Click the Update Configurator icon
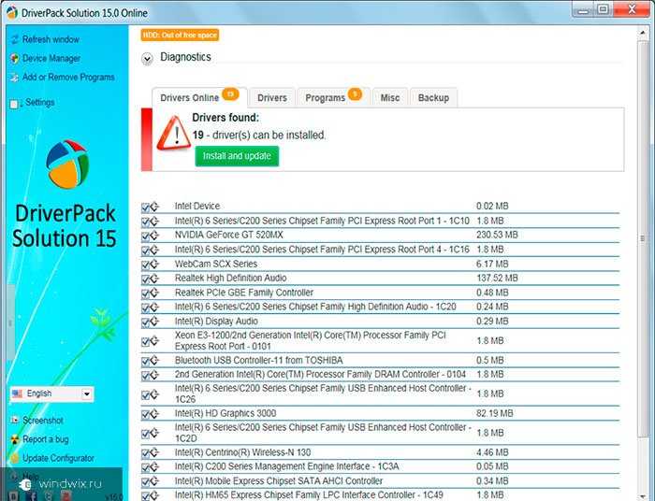The height and width of the screenshot is (501, 655). pyautogui.click(x=15, y=458)
